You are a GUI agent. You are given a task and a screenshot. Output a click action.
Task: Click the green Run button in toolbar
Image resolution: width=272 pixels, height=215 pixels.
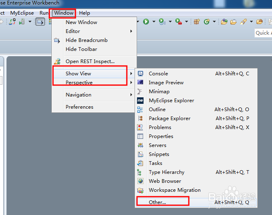[146, 22]
